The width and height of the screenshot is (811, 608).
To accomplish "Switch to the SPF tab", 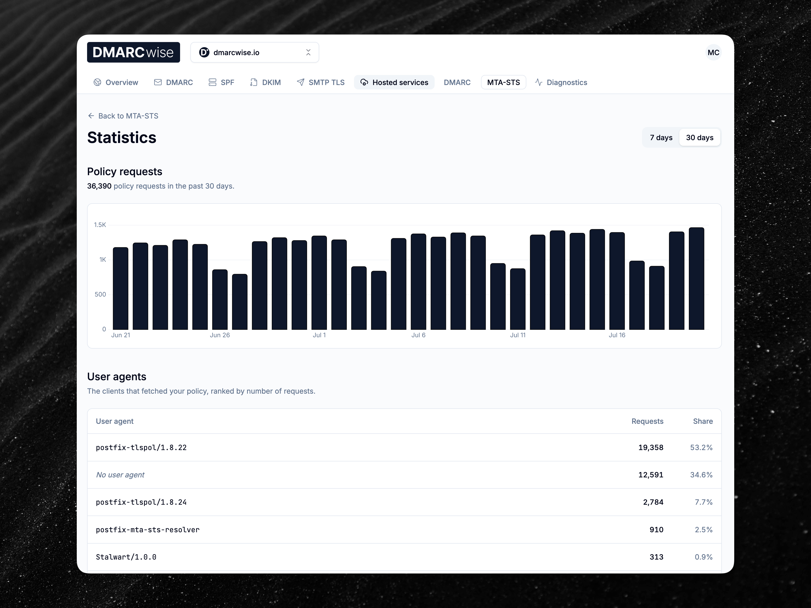I will 221,82.
